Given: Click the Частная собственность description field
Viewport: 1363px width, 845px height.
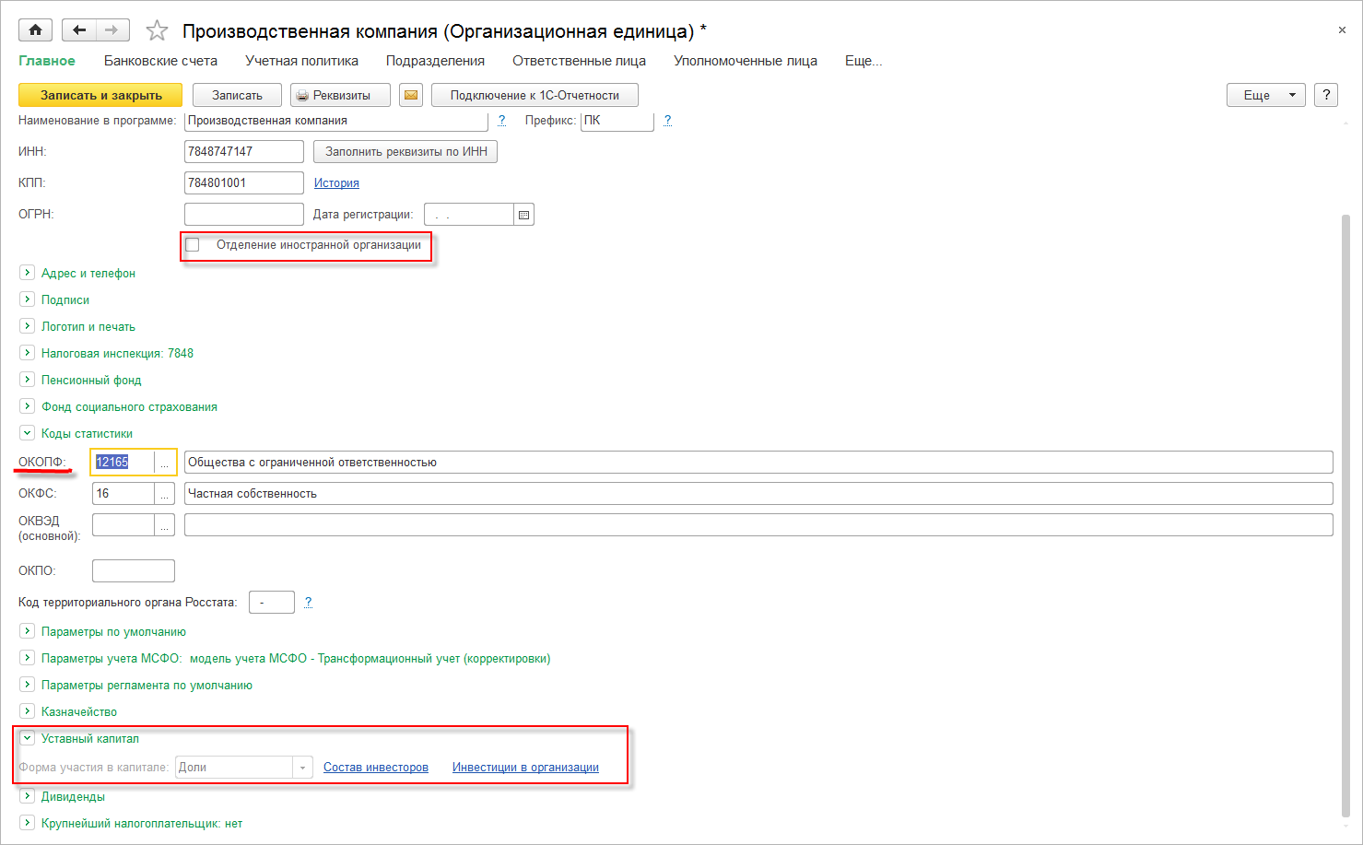Looking at the screenshot, I should pos(758,494).
